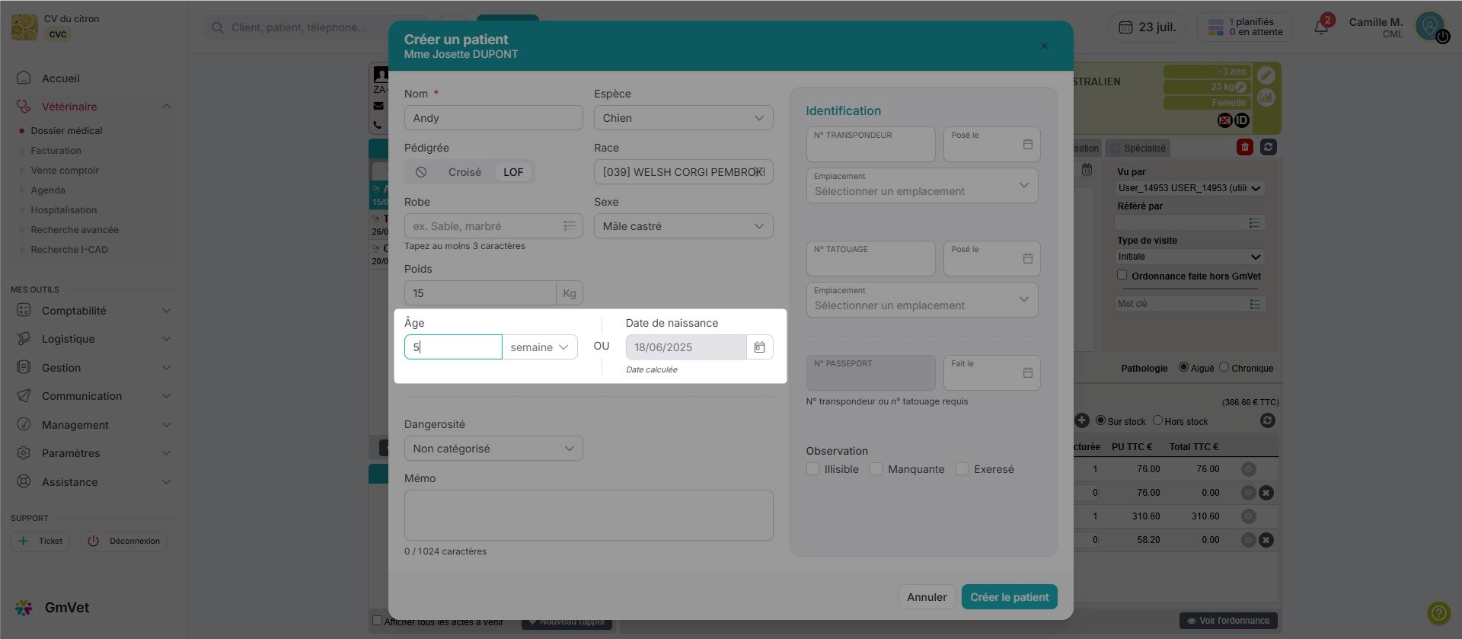1462x639 pixels.
Task: Expand the Dangerosité dropdown
Action: (493, 449)
